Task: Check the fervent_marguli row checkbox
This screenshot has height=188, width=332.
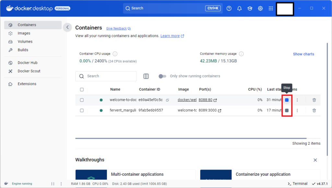Action: tap(82, 110)
